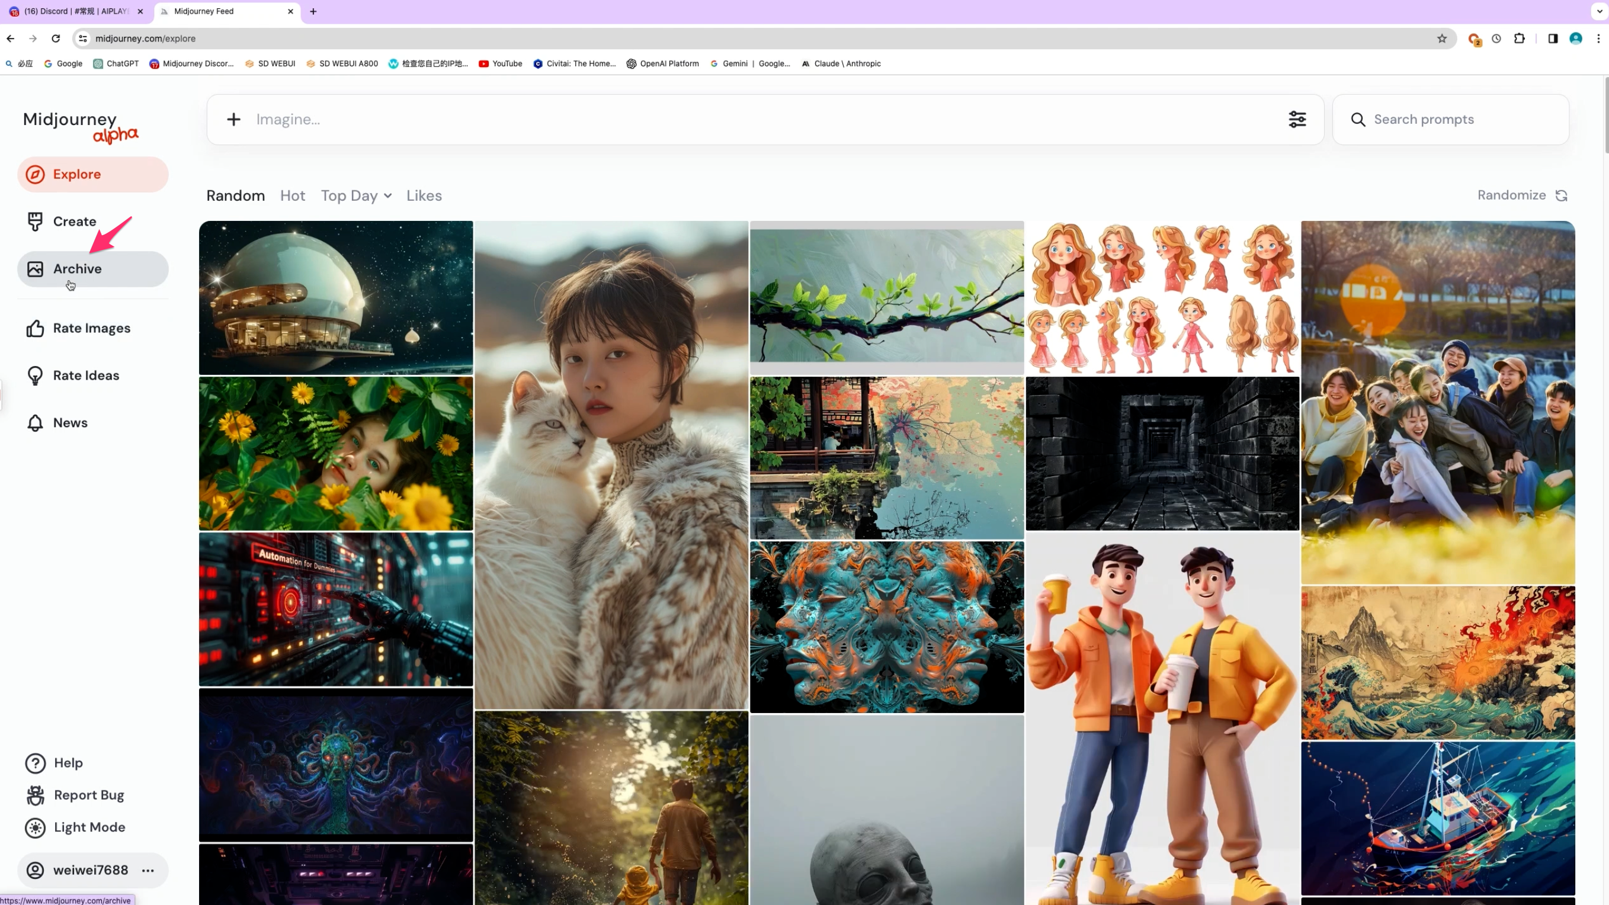Click the orange extension icon with badge
The image size is (1609, 905).
1474,39
